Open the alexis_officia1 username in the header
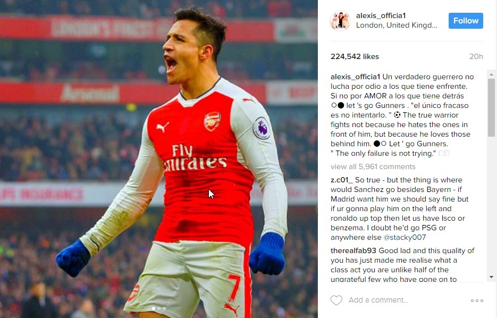497x318 pixels. point(381,15)
